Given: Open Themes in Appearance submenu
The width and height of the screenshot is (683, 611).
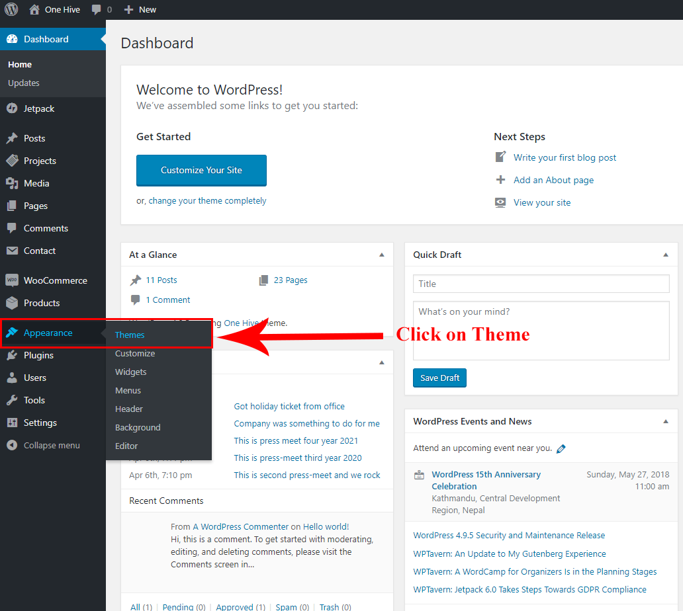Looking at the screenshot, I should coord(130,335).
